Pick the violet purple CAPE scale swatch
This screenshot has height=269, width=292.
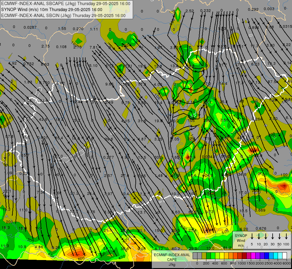pos(257,256)
